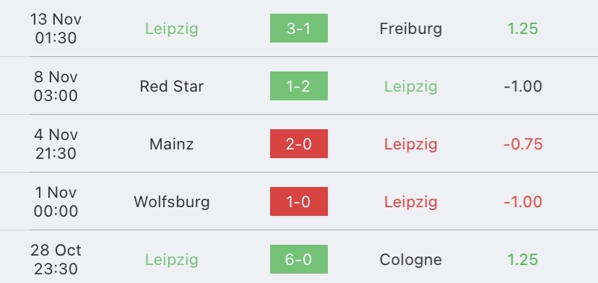Viewport: 598px width, 283px height.
Task: Select Leipzig in the Mainz match
Action: pos(411,144)
